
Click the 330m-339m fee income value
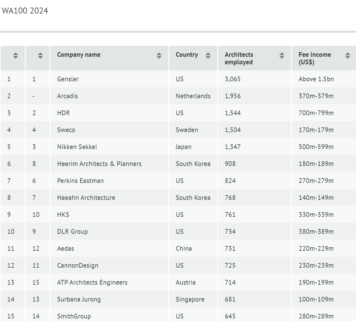pyautogui.click(x=316, y=214)
